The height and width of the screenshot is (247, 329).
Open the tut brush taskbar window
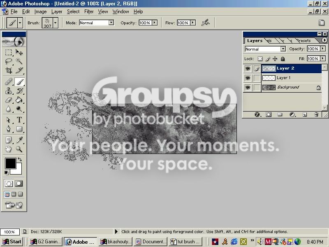click(185, 242)
